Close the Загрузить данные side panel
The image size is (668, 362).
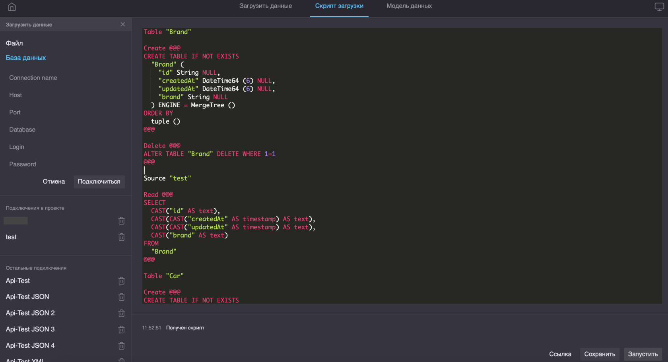[122, 24]
